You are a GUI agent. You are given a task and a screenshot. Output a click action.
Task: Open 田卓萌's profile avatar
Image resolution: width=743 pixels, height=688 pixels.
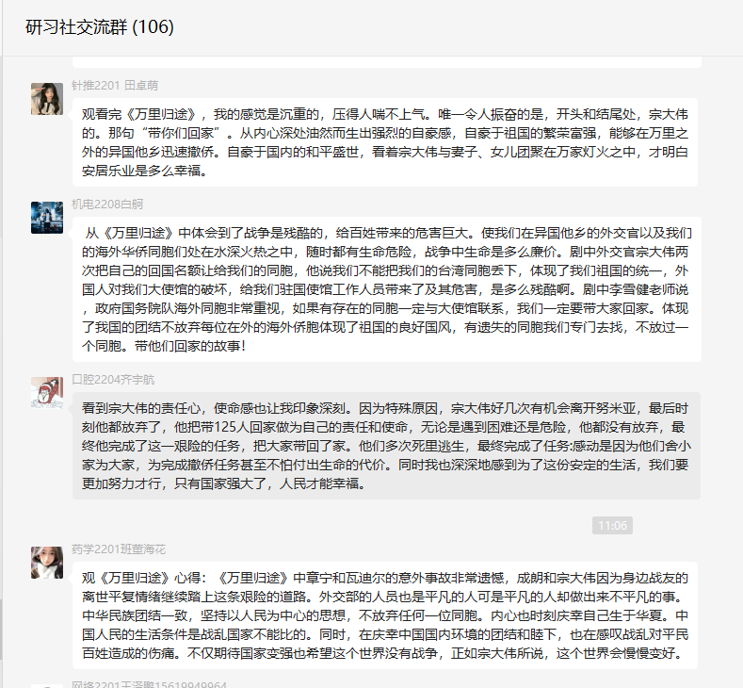tap(47, 99)
